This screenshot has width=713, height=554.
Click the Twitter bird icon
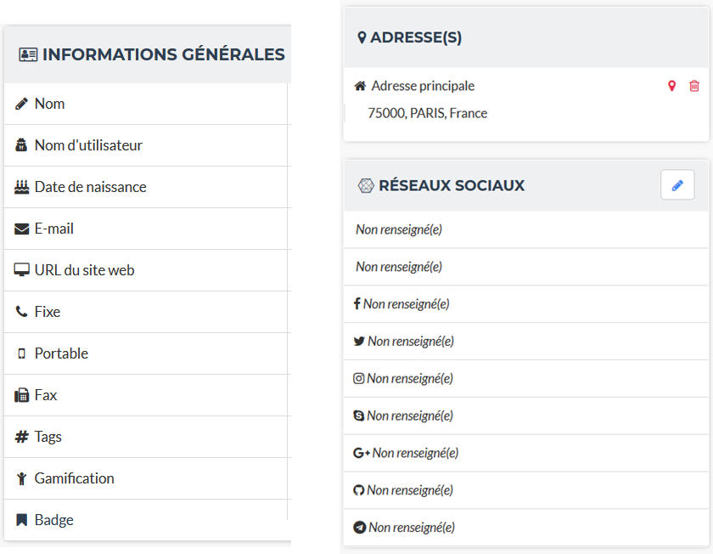click(x=359, y=342)
